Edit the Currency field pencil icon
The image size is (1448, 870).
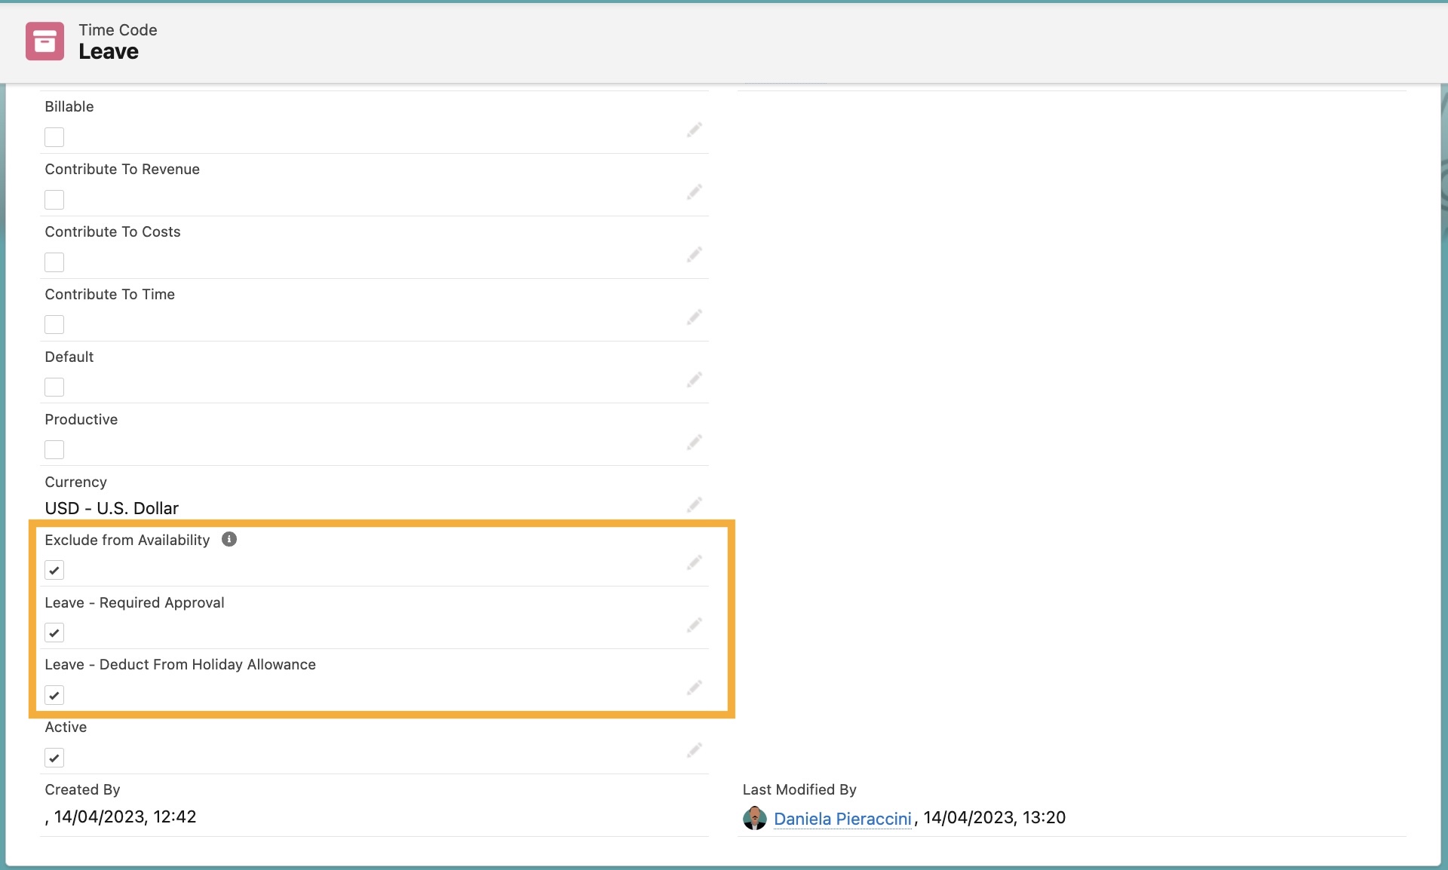(695, 504)
